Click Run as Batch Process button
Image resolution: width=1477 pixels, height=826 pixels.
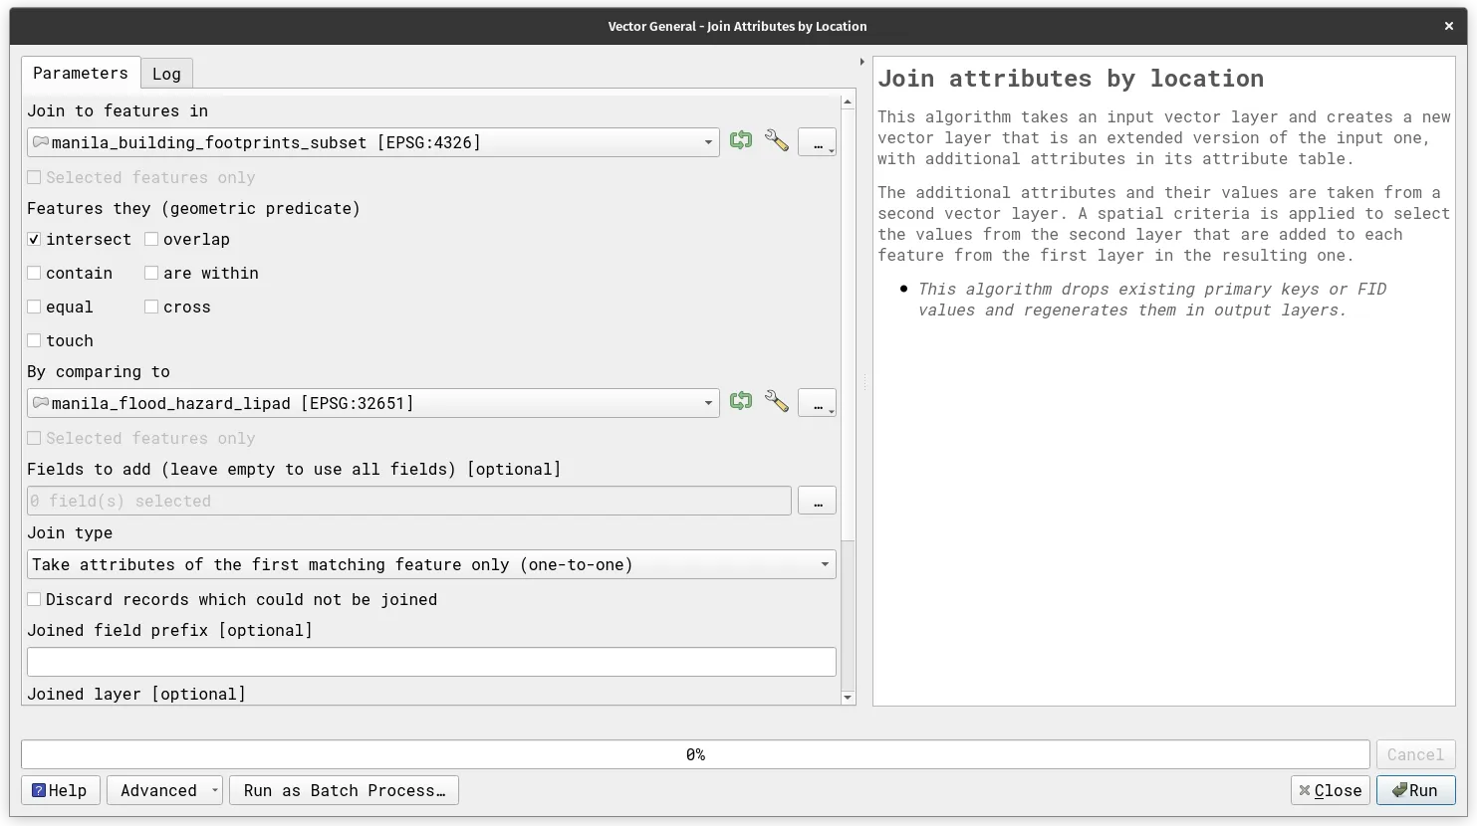344,790
